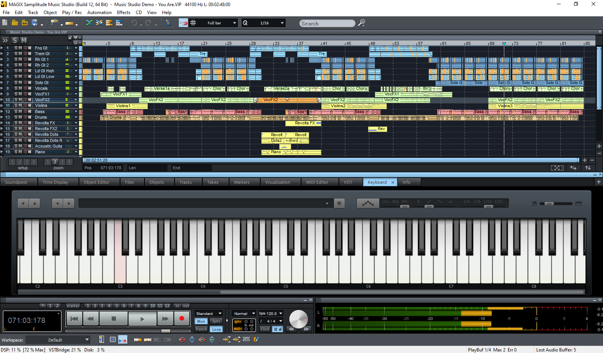Image resolution: width=603 pixels, height=353 pixels.
Task: Toggle the Snap magnet icon
Action: tap(183, 23)
